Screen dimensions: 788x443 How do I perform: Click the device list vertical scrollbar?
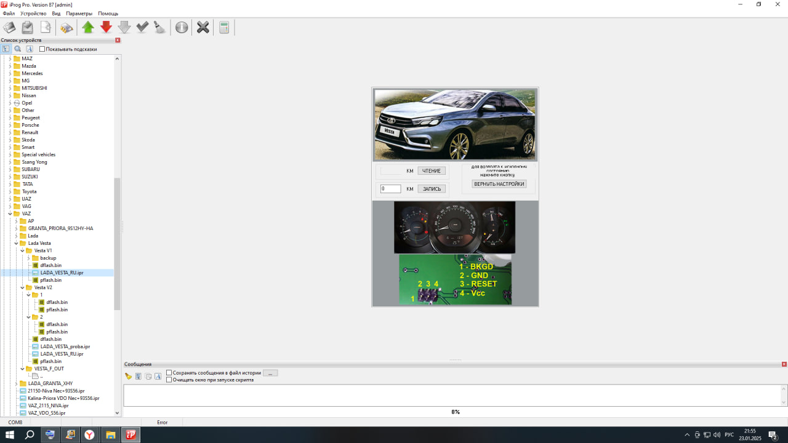point(118,246)
